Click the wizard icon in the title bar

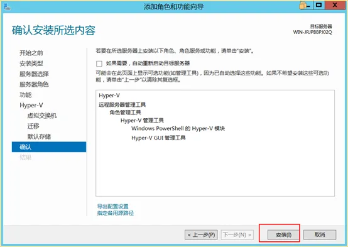click(7, 6)
